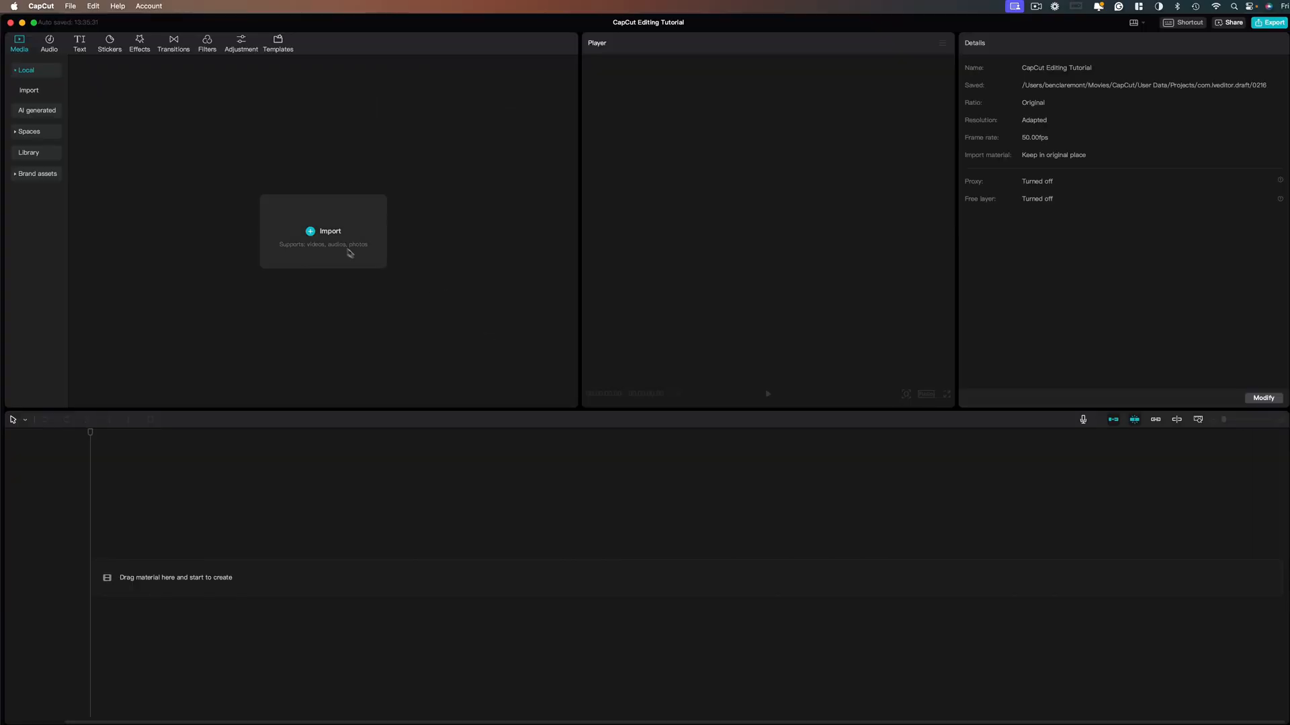
Task: Click 'Keep in original place' value
Action: [1053, 155]
